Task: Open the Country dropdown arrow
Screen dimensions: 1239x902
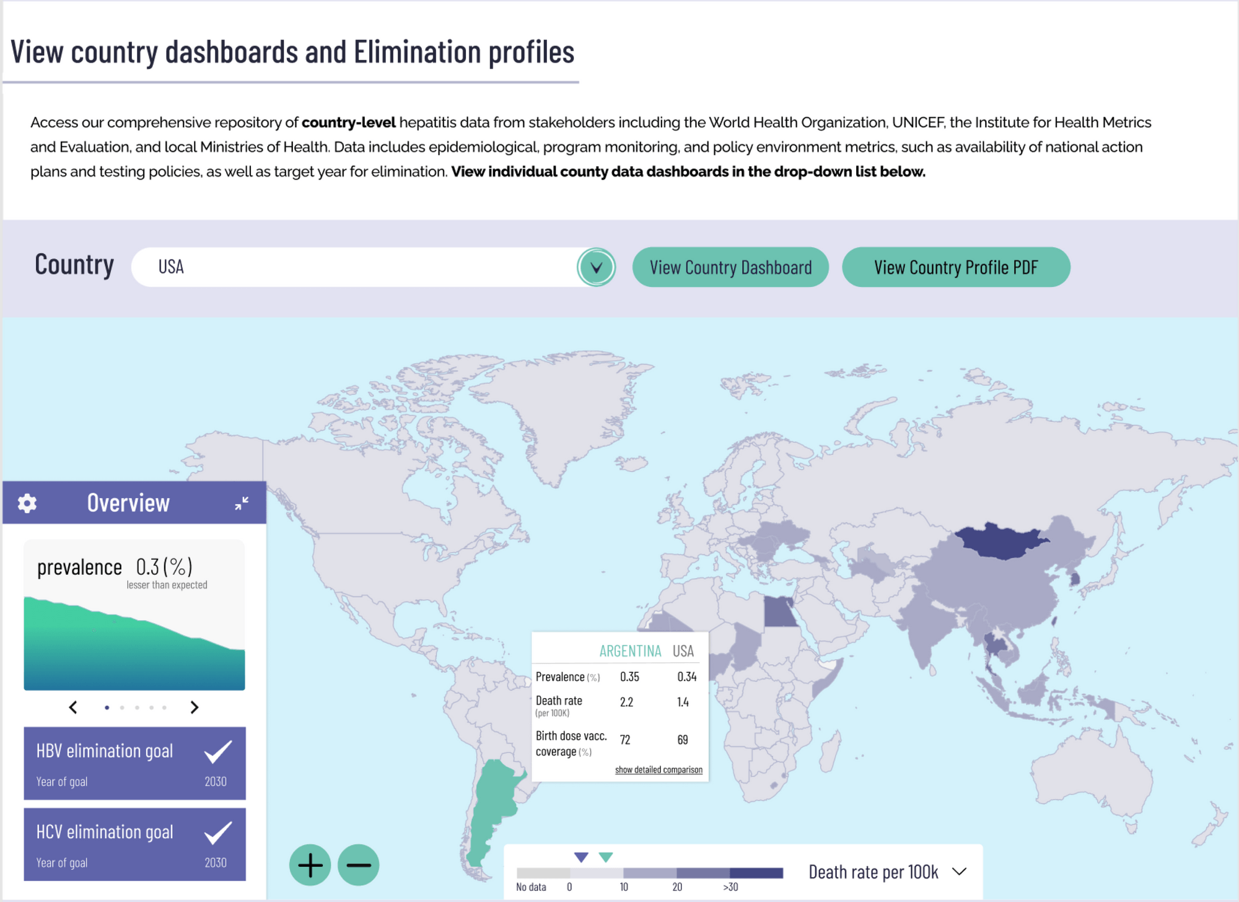Action: coord(596,267)
